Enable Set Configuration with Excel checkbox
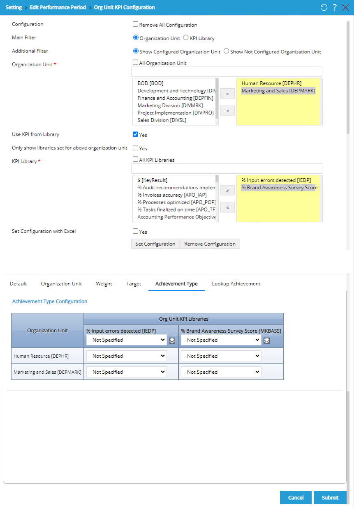This screenshot has width=354, height=508. (x=136, y=231)
